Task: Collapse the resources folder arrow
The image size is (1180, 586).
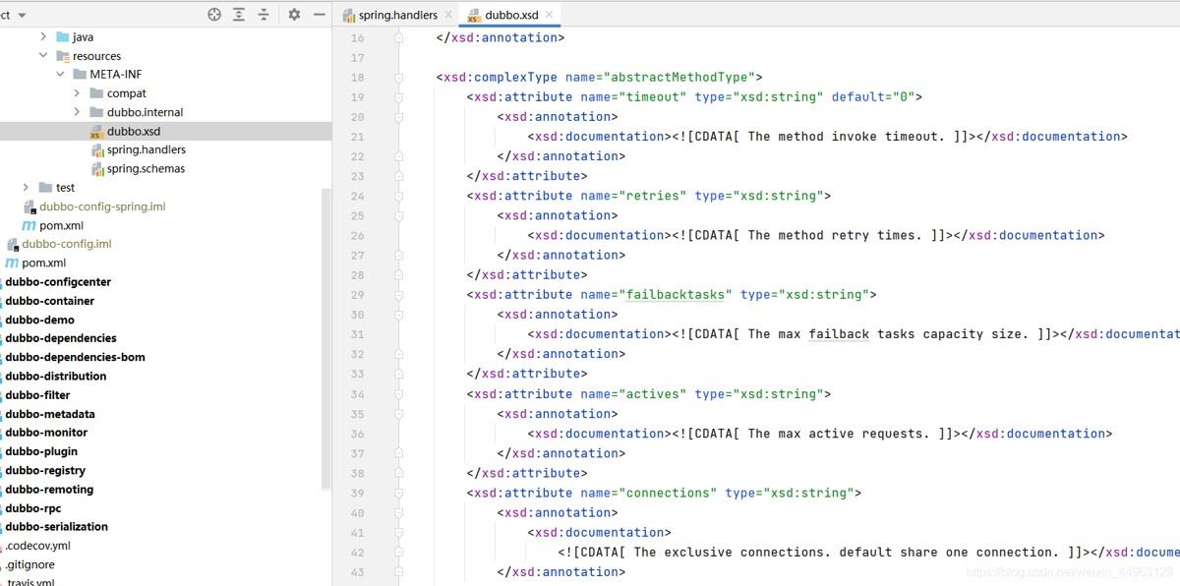Action: tap(43, 56)
